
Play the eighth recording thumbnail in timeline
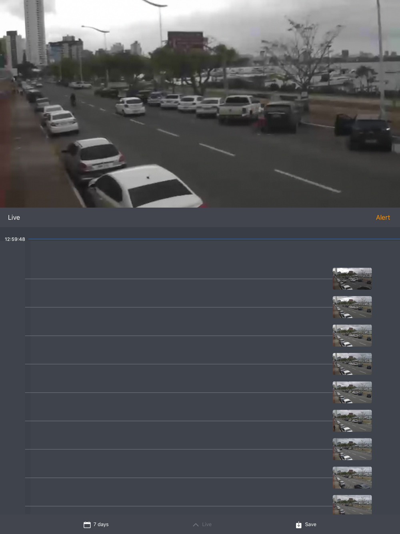tap(352, 478)
